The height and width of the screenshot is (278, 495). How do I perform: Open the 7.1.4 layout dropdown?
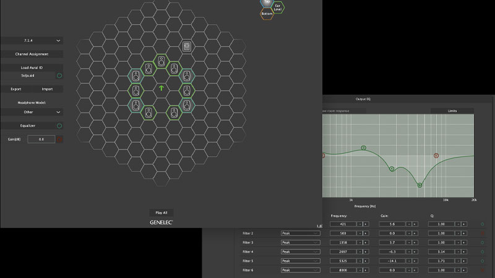click(x=32, y=41)
